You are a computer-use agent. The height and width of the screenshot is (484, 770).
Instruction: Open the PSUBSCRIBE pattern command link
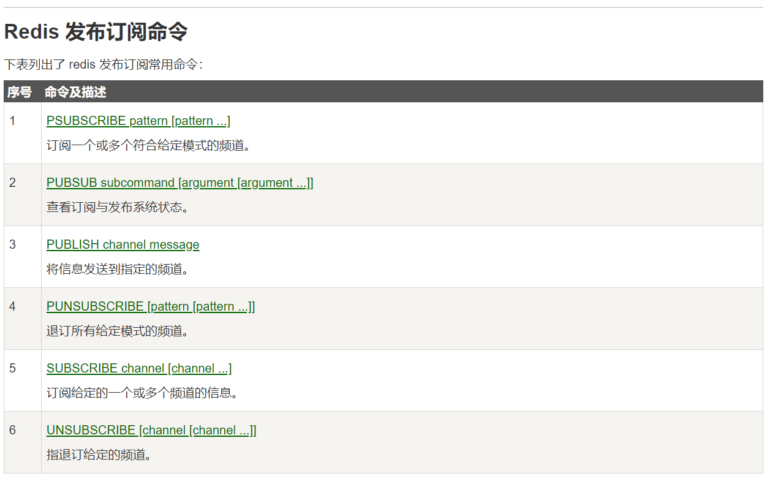point(138,121)
